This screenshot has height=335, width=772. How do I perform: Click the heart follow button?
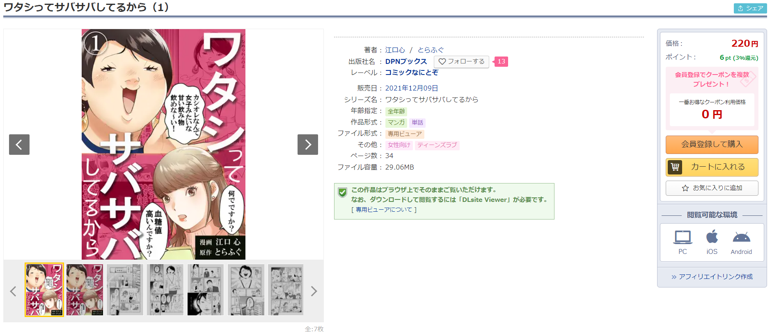[x=461, y=61]
